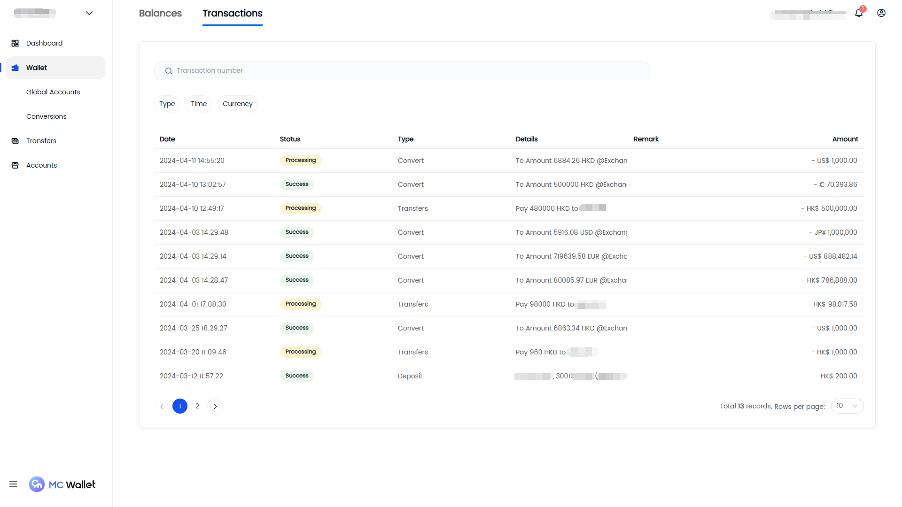Image resolution: width=902 pixels, height=507 pixels.
Task: Click the MC Wallet logo
Action: point(62,484)
